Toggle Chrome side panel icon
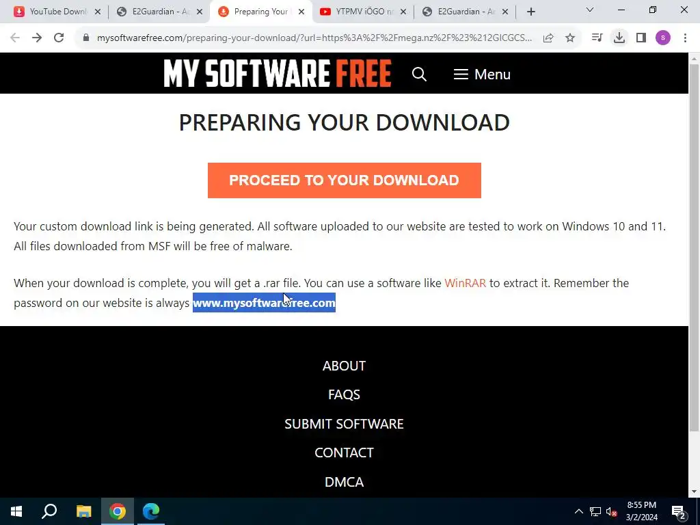 641,38
